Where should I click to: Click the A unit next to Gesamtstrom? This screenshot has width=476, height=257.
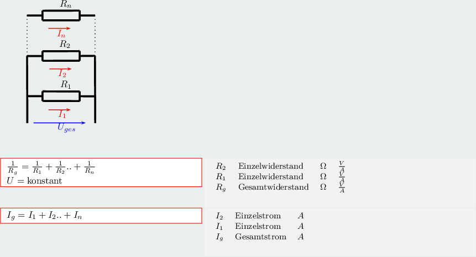(x=301, y=237)
